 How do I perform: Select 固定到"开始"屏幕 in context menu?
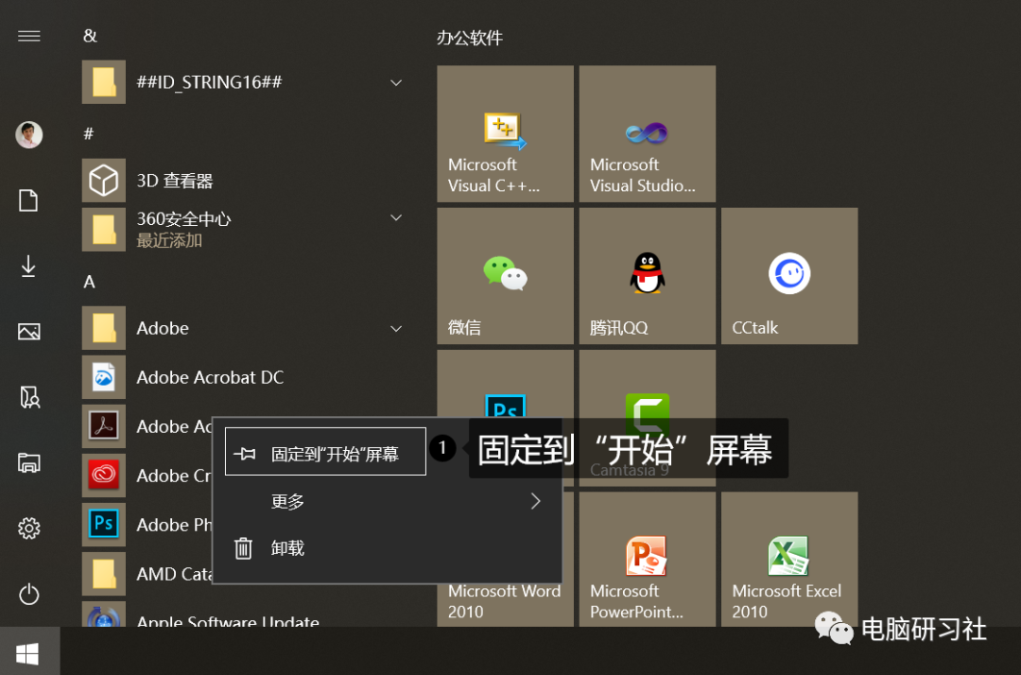coord(325,452)
